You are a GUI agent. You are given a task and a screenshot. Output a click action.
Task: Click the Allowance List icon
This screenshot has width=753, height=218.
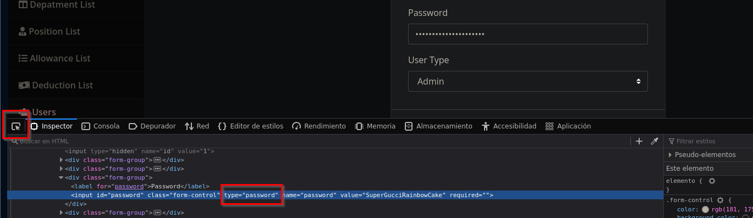pyautogui.click(x=23, y=58)
